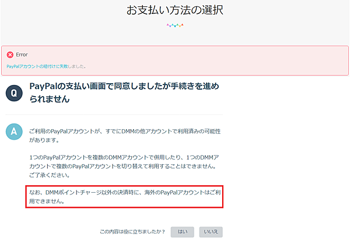Click the PayPalの支払い画面で同意しました question heading
The height and width of the screenshot is (241, 350).
click(x=124, y=93)
